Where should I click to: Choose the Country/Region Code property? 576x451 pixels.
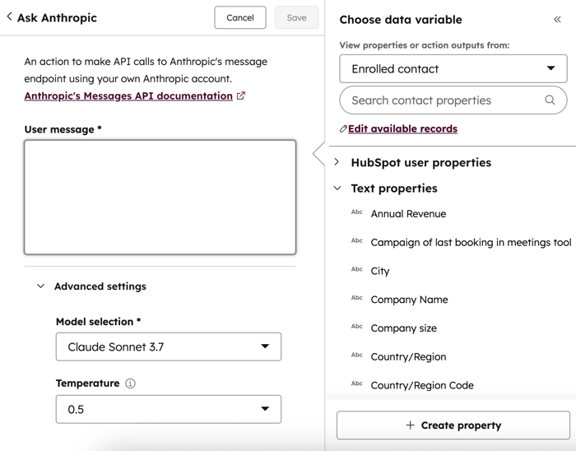422,385
